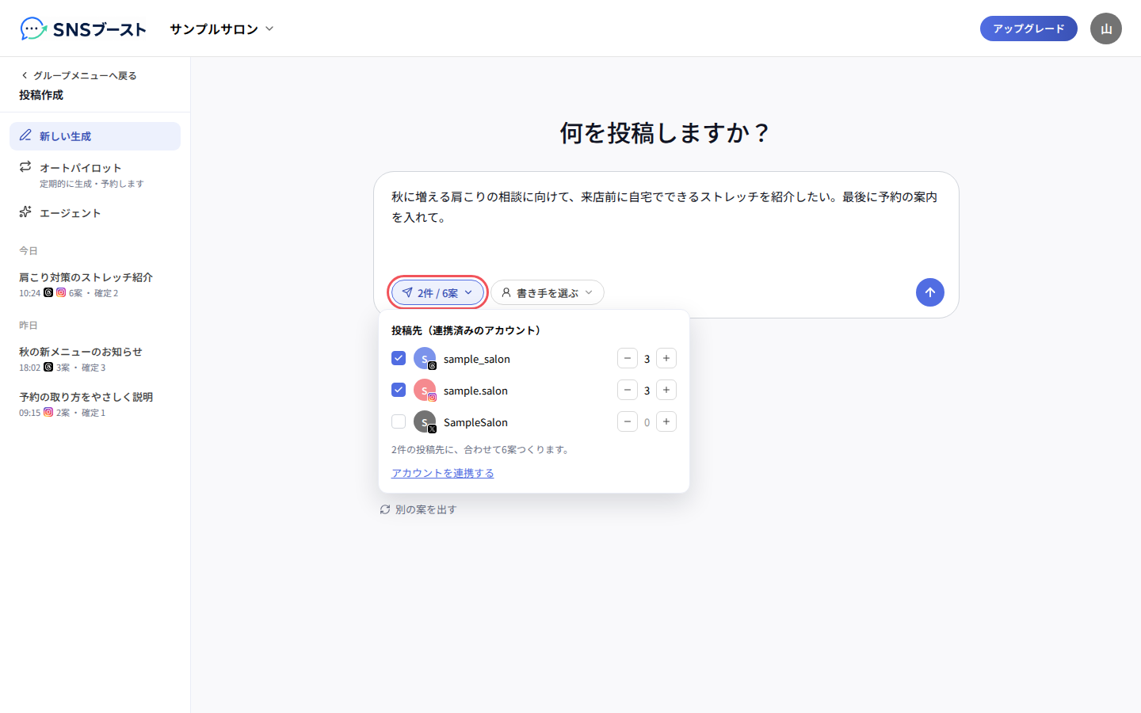This screenshot has height=713, width=1141.
Task: Open エージェント menu item
Action: pos(95,212)
